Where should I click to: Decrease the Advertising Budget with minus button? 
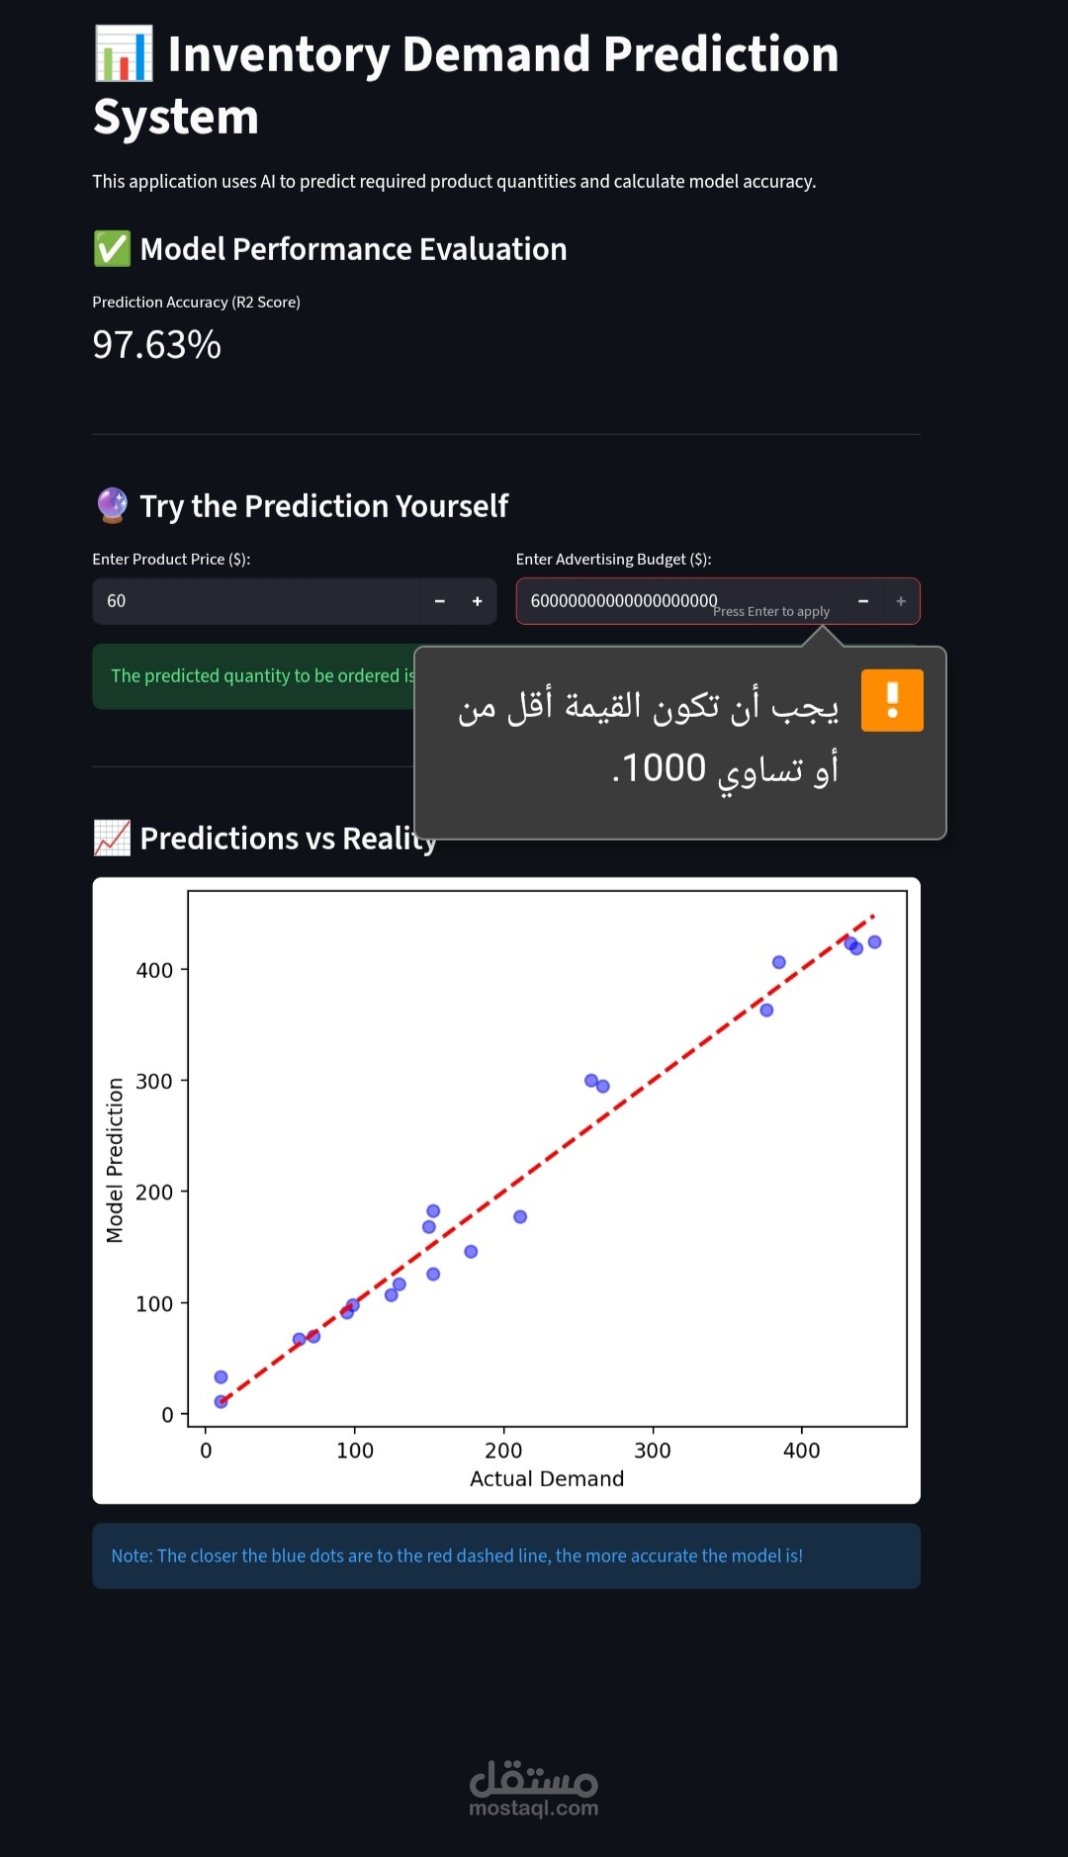pos(863,601)
